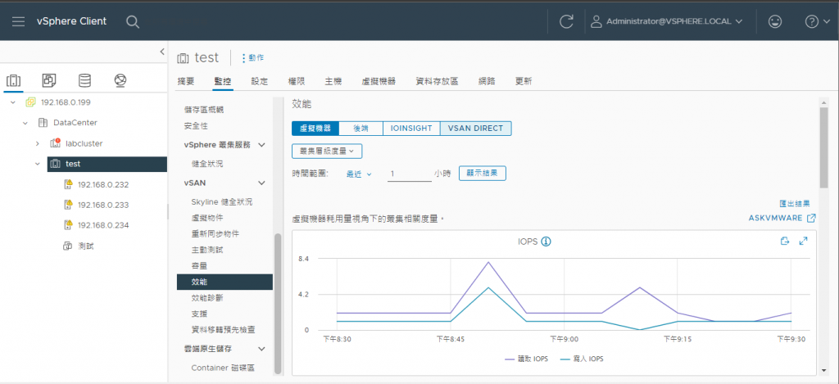This screenshot has height=384, width=839.
Task: Open the 動作 actions menu
Action: click(x=252, y=58)
